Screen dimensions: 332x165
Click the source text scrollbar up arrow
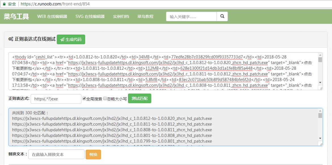pyautogui.click(x=320, y=55)
